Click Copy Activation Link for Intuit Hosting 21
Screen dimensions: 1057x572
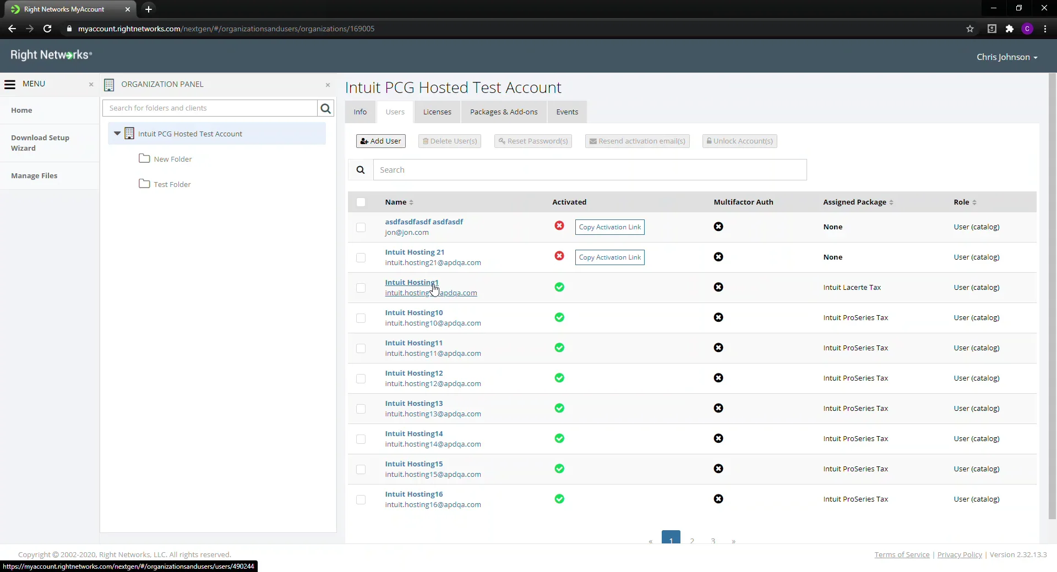point(609,257)
